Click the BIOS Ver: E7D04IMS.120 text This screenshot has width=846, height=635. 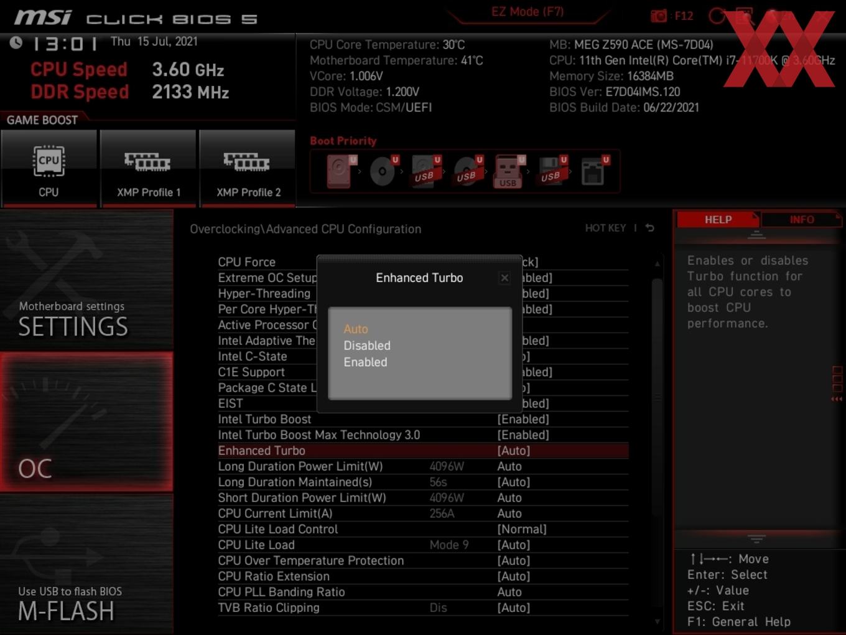(x=615, y=92)
